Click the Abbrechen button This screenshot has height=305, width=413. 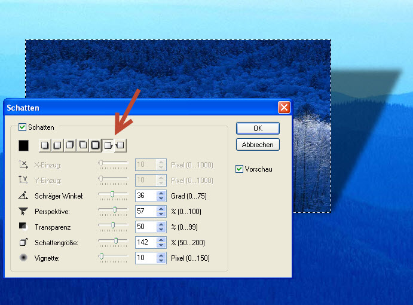click(x=258, y=145)
